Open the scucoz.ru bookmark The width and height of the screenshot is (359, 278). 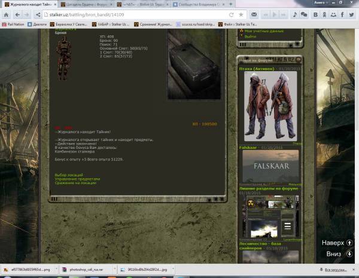195,25
